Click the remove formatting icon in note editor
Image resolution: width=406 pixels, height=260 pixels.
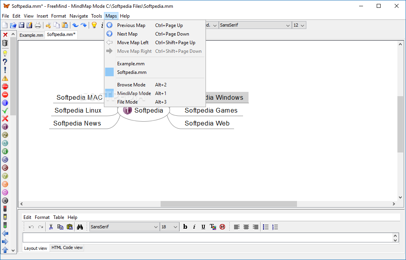tap(222, 227)
